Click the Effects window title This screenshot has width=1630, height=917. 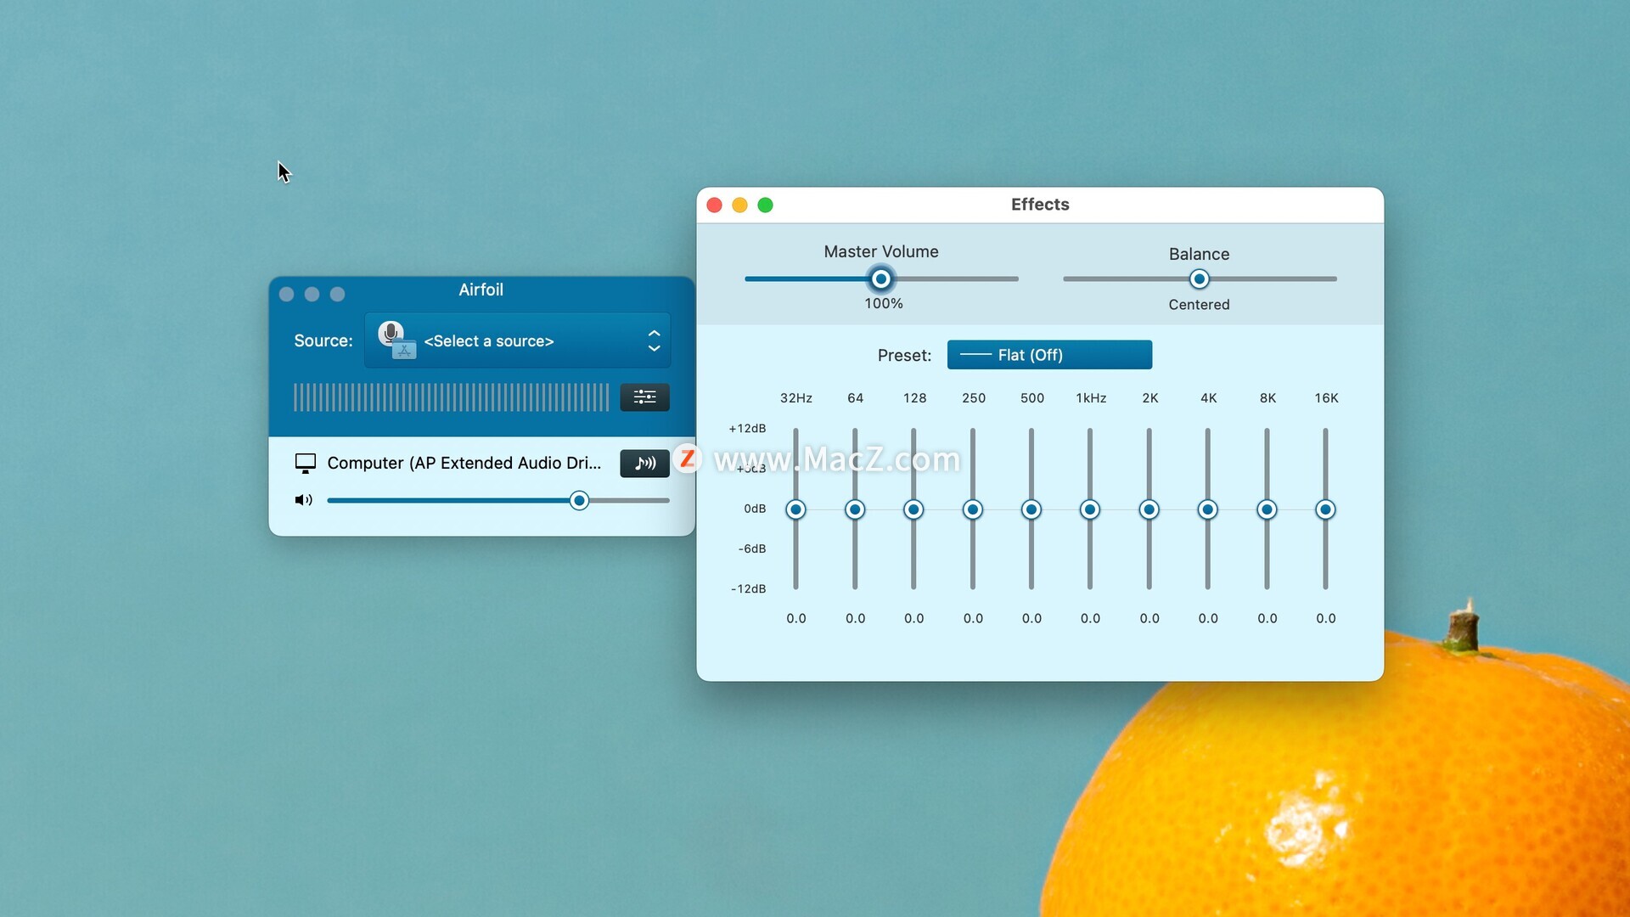[1040, 205]
